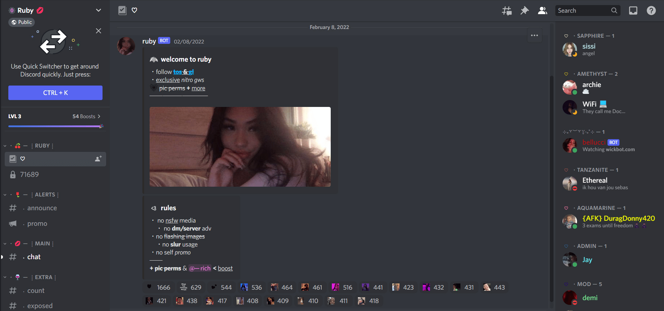This screenshot has height=311, width=664.
Task: Open the chat channel
Action: click(x=55, y=257)
